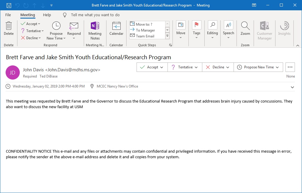Open the Tags flag menu
302x193 pixels.
point(196,30)
